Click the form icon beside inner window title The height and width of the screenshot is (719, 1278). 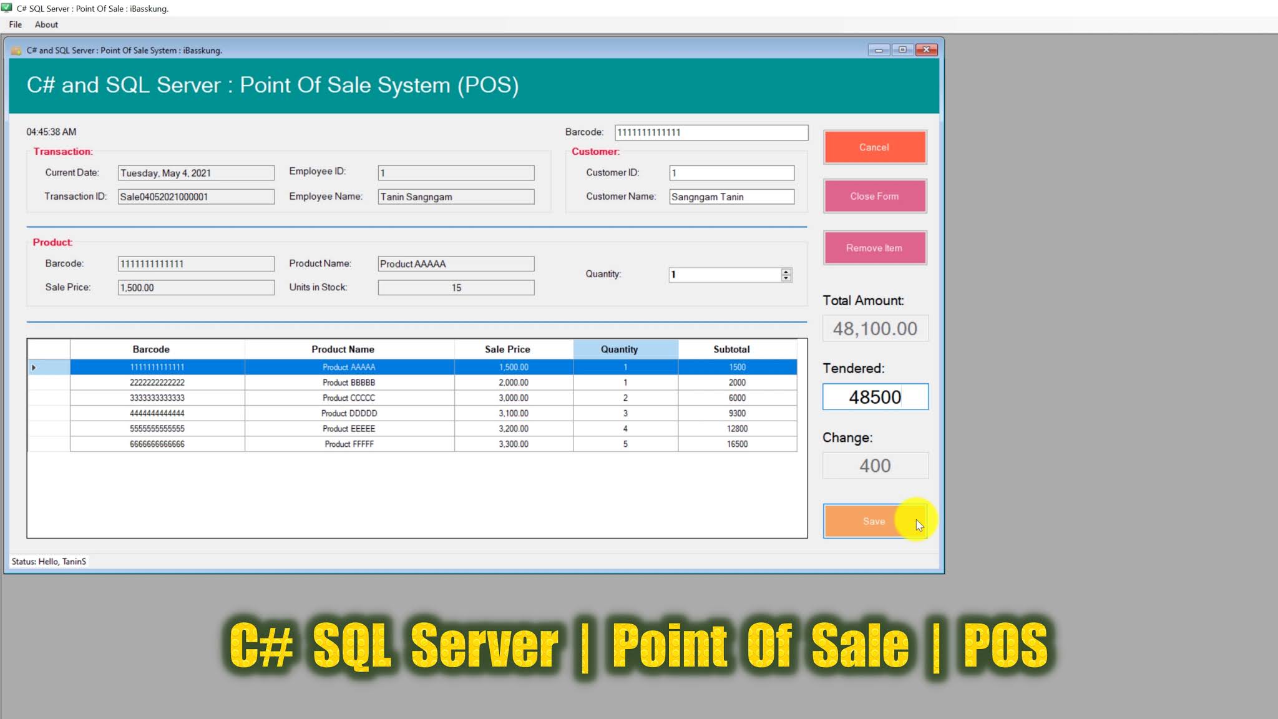[16, 51]
